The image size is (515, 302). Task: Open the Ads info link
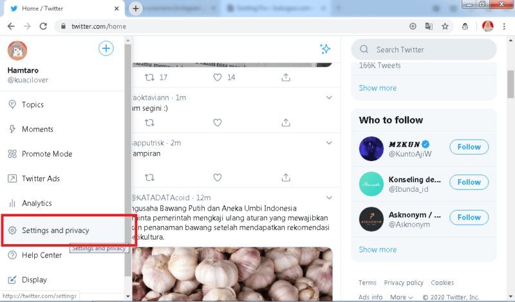[371, 297]
